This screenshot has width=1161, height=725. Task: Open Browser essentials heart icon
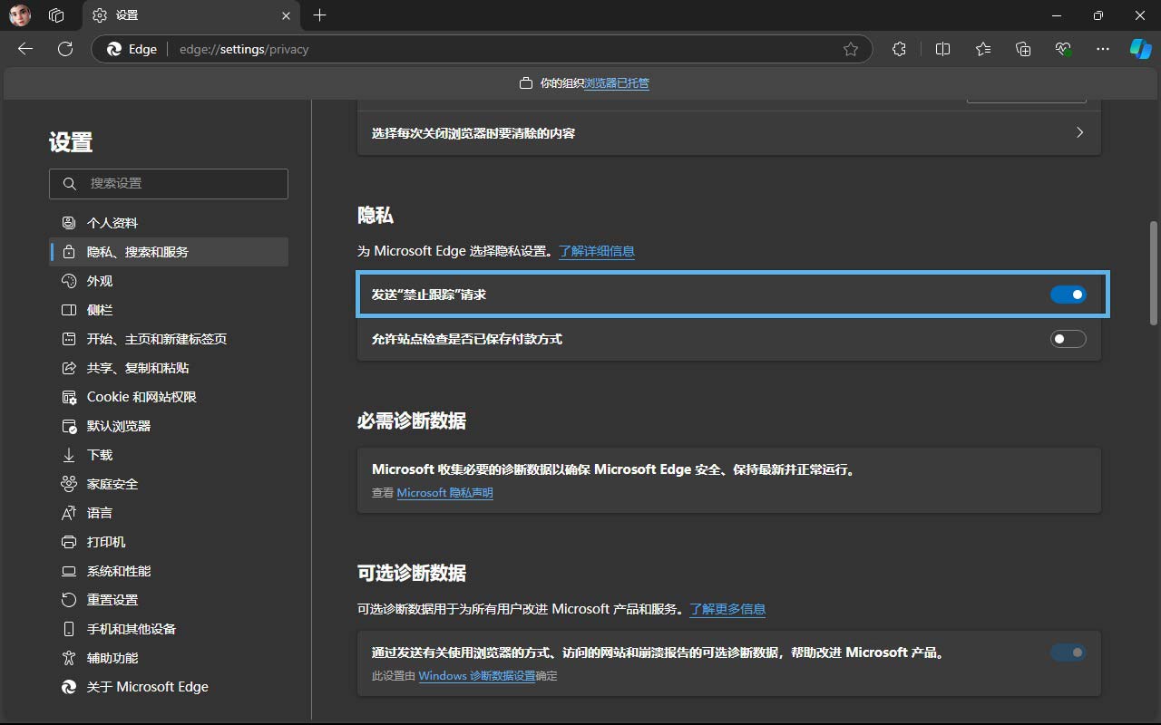point(1063,49)
